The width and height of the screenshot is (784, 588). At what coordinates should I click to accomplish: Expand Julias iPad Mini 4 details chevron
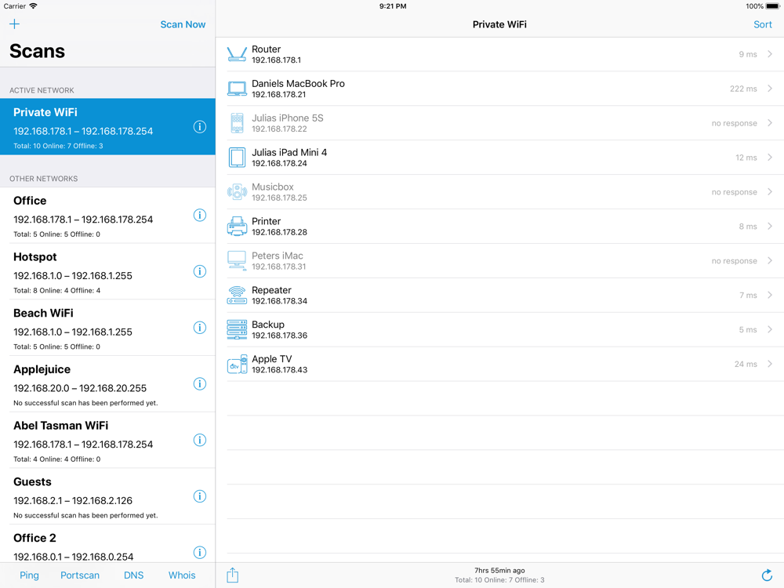coord(770,158)
